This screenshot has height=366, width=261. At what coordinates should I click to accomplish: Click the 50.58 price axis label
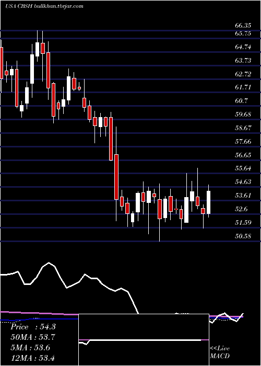point(243,236)
